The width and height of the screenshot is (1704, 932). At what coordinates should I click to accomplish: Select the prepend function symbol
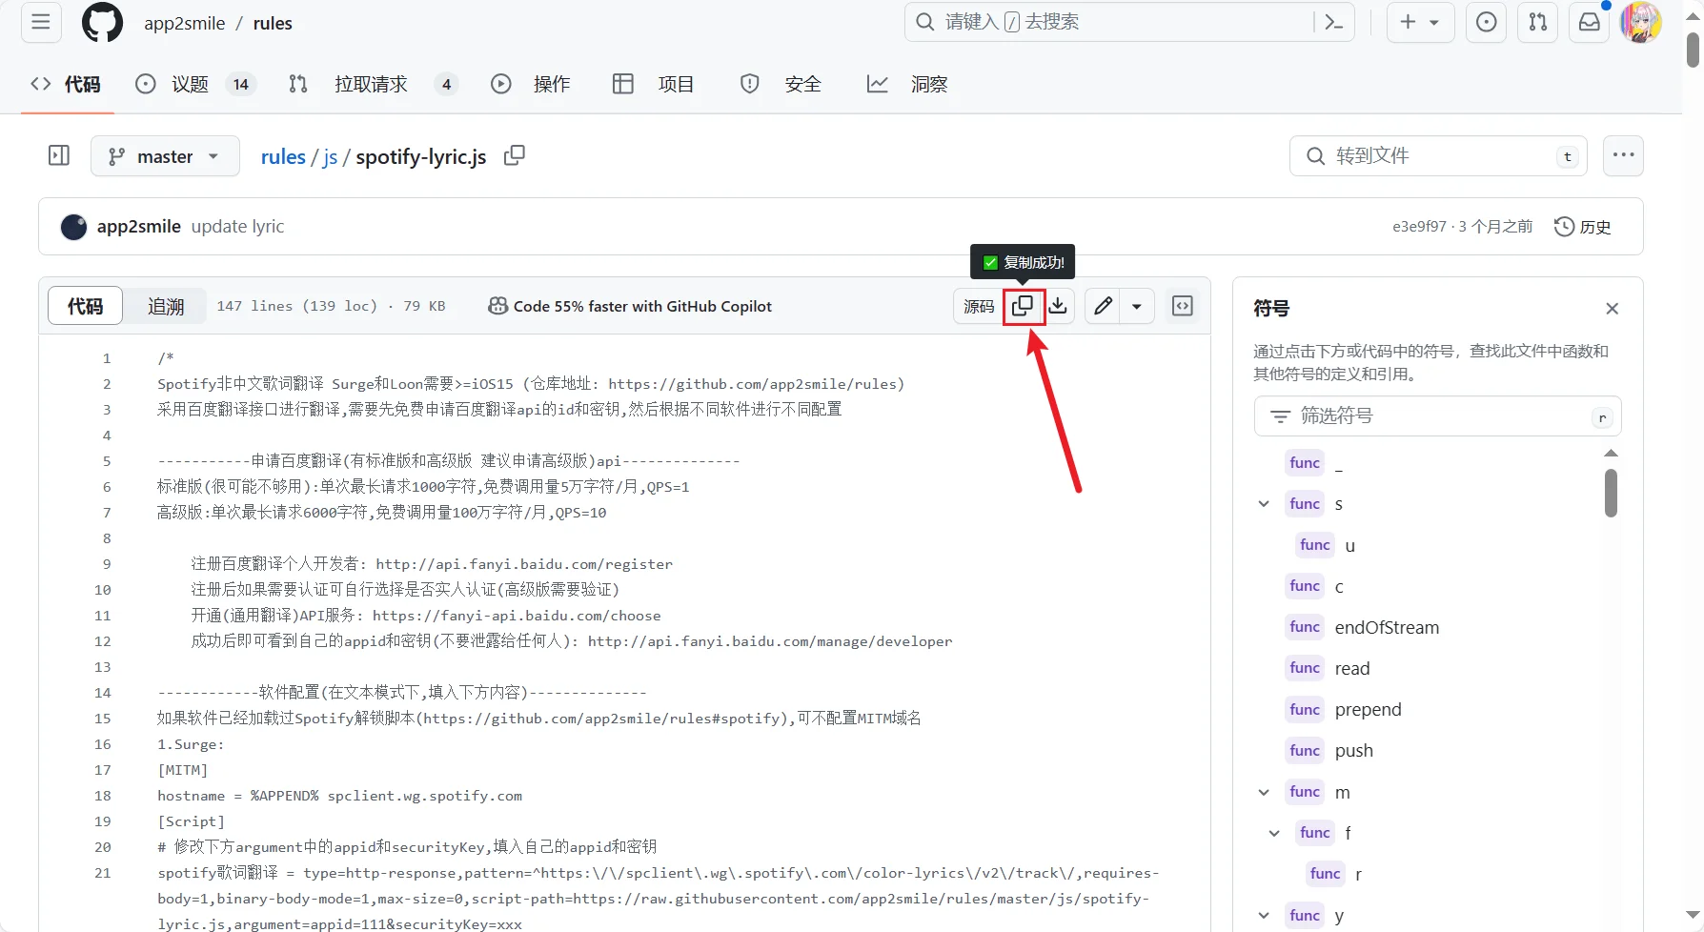point(1344,710)
